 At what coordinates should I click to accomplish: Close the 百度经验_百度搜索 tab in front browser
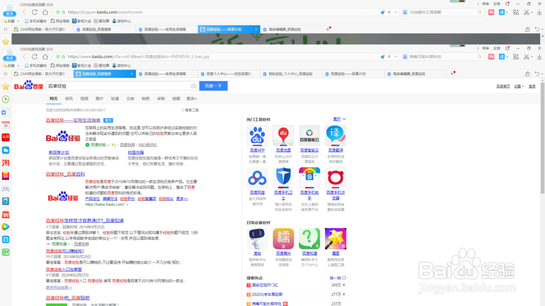tap(132, 74)
